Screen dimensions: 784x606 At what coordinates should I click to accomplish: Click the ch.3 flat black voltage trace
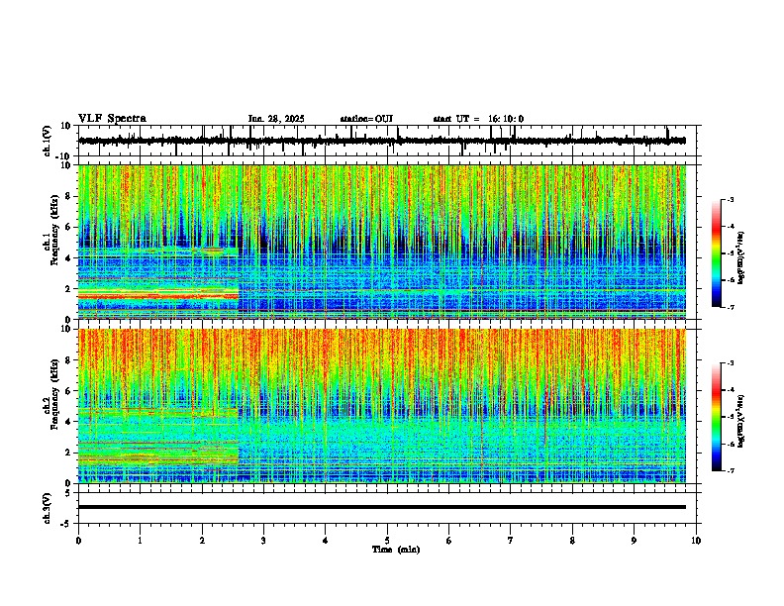pyautogui.click(x=382, y=507)
